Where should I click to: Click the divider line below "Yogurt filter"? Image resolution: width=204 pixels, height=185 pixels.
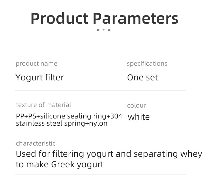click(x=101, y=90)
